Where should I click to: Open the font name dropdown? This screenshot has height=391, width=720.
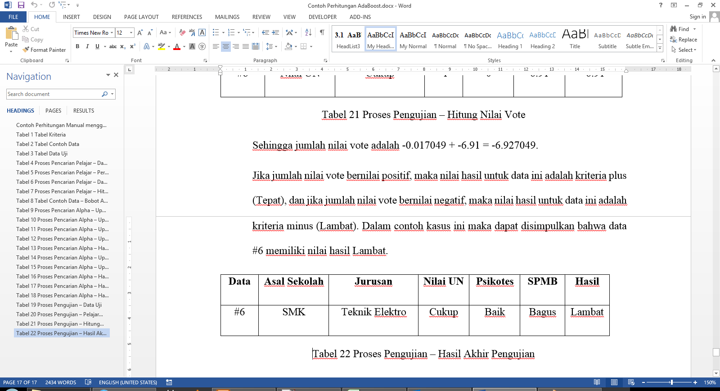click(112, 32)
